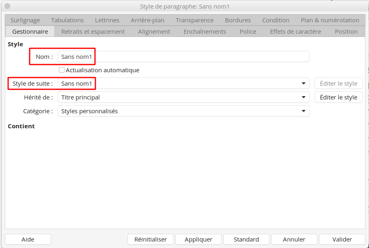
Task: Open the Tabulations tab
Action: pyautogui.click(x=67, y=20)
